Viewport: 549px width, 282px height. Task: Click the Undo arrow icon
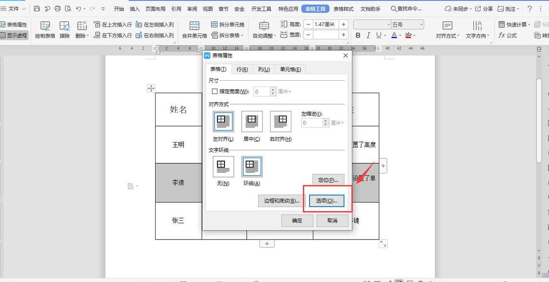point(79,9)
